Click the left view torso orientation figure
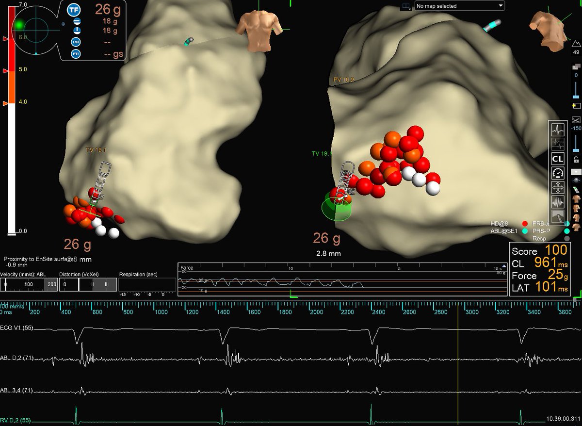Viewport: 582px width, 426px height. tap(259, 31)
